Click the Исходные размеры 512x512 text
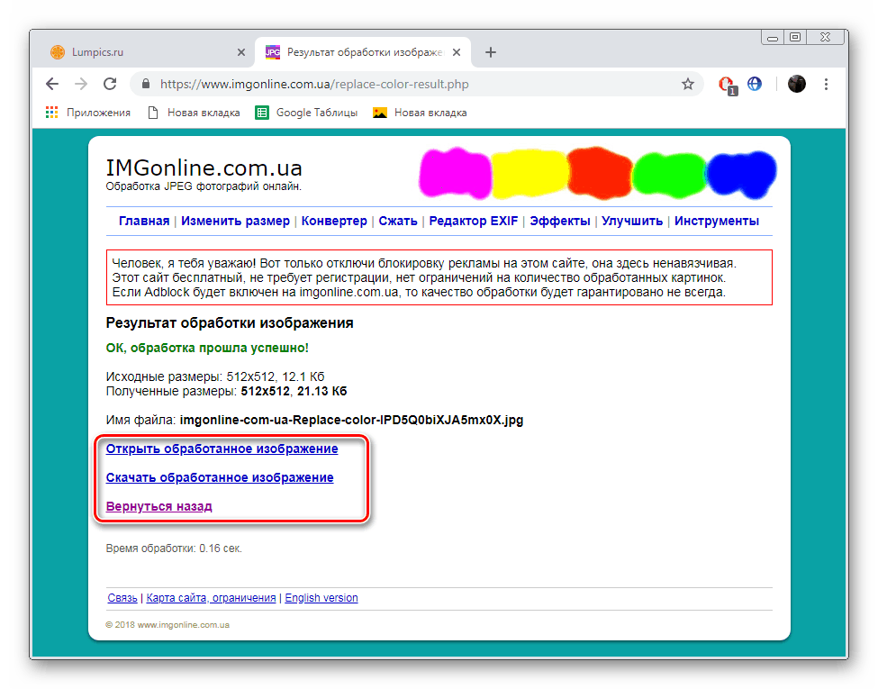The image size is (878, 689). (215, 376)
